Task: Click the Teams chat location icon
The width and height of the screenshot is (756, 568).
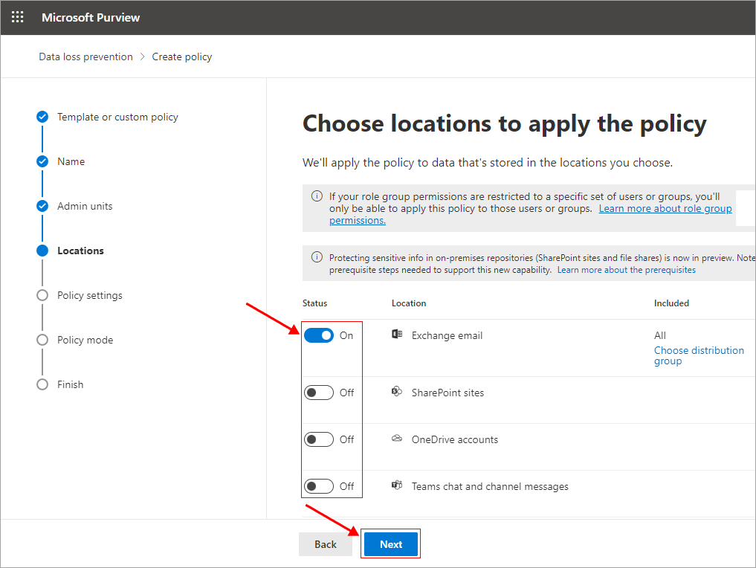Action: click(x=397, y=485)
